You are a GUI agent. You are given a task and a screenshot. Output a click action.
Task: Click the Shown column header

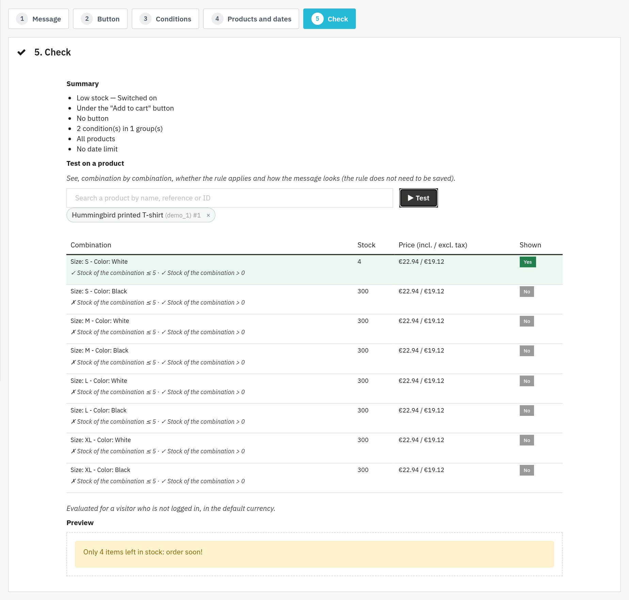(530, 245)
